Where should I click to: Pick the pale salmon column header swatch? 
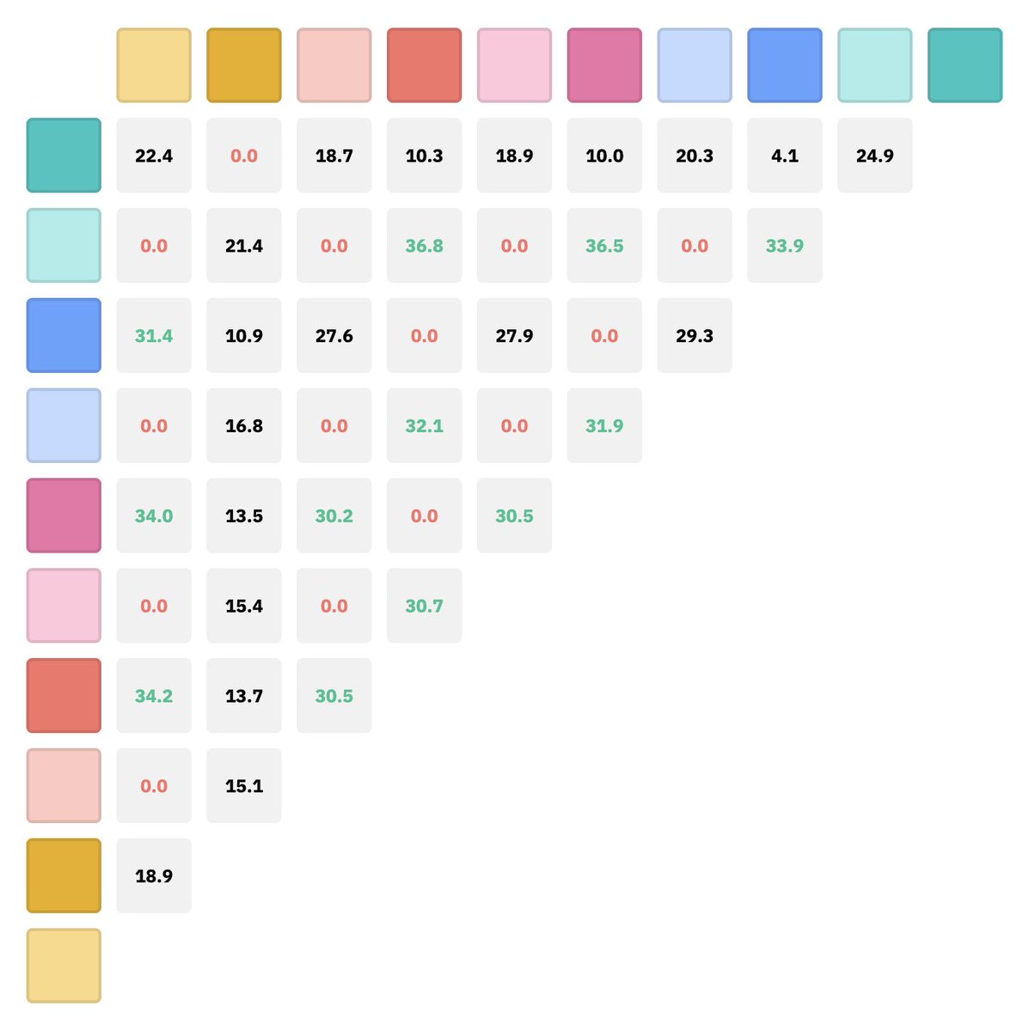[x=334, y=65]
